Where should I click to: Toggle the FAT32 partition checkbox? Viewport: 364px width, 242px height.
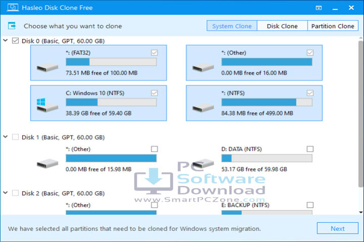point(154,53)
